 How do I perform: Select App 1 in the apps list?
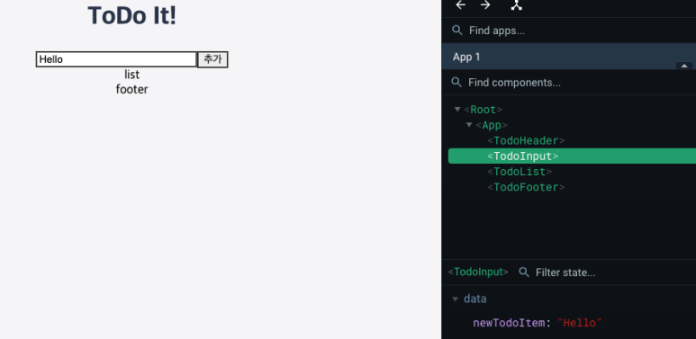point(569,57)
